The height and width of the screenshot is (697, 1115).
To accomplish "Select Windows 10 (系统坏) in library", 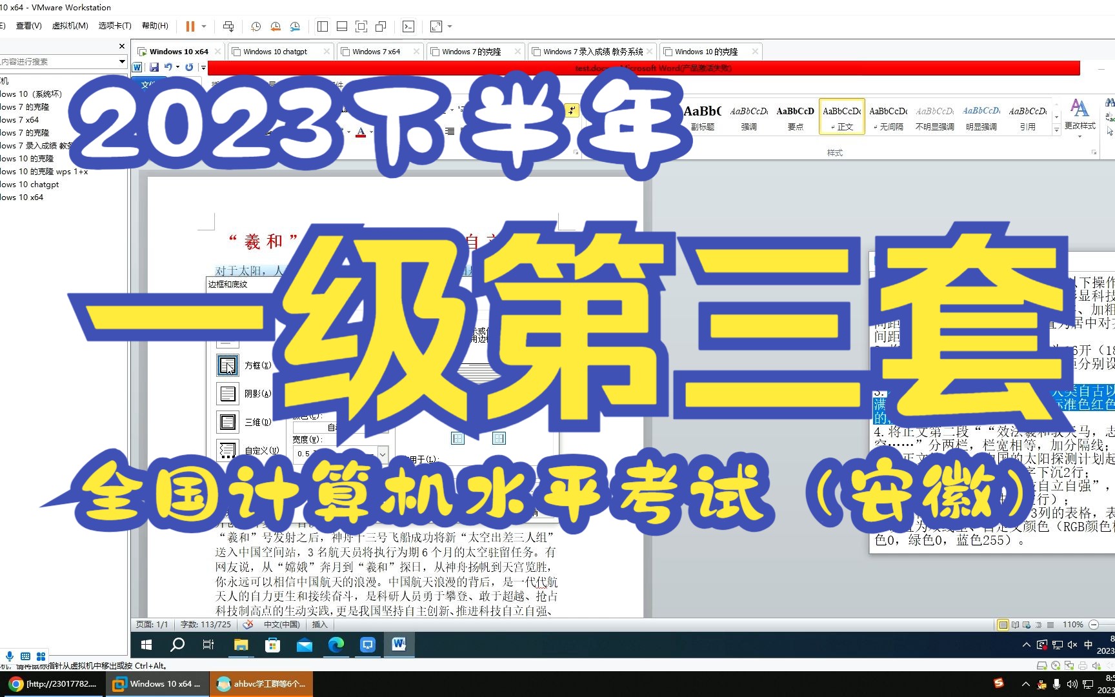I will (31, 94).
